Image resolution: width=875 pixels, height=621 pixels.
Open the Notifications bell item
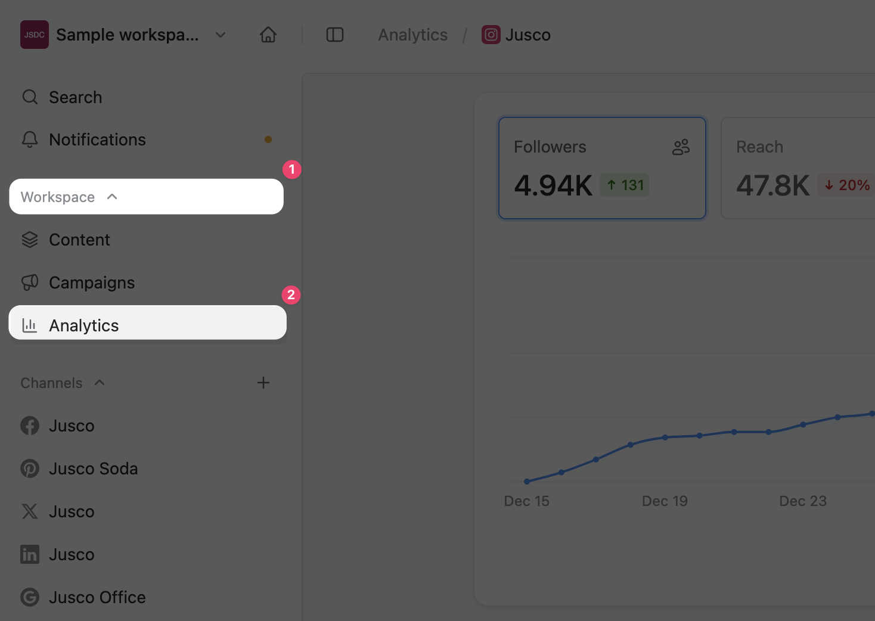coord(97,139)
